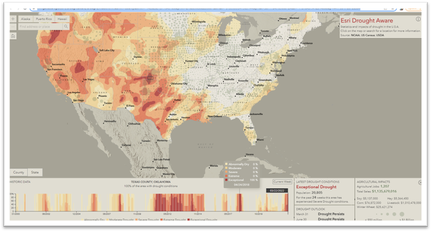The width and height of the screenshot is (432, 232).
Task: Click the Salt Lake City label on the map
Action: [107, 50]
